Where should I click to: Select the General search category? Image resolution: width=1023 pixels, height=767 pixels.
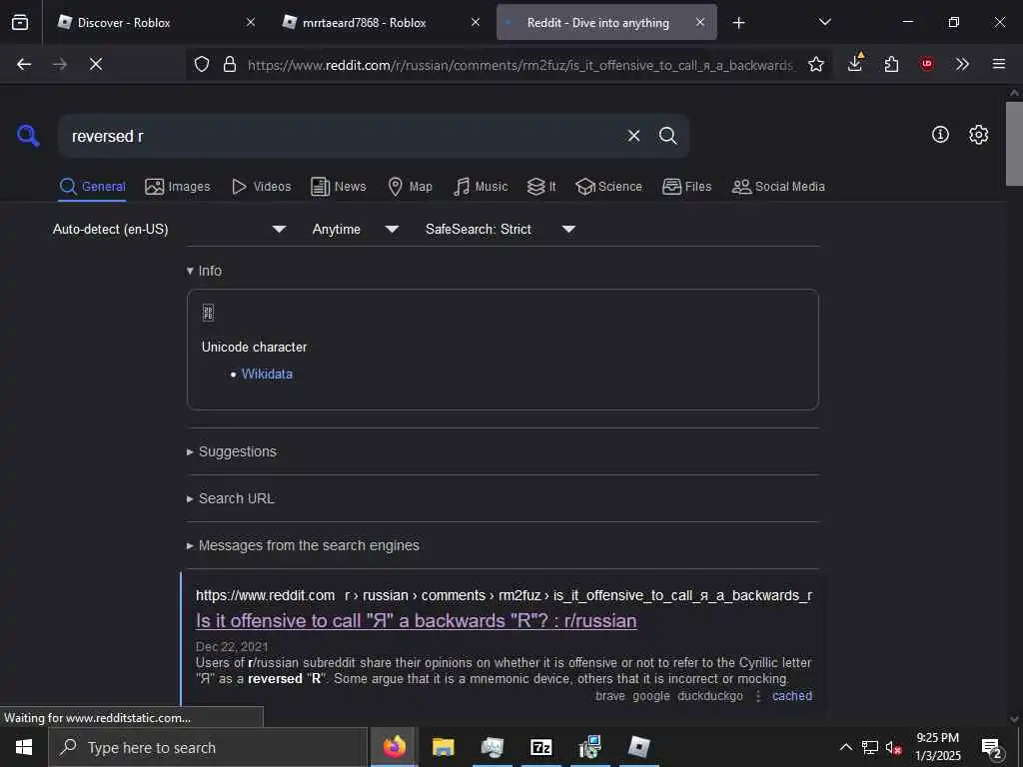point(92,187)
